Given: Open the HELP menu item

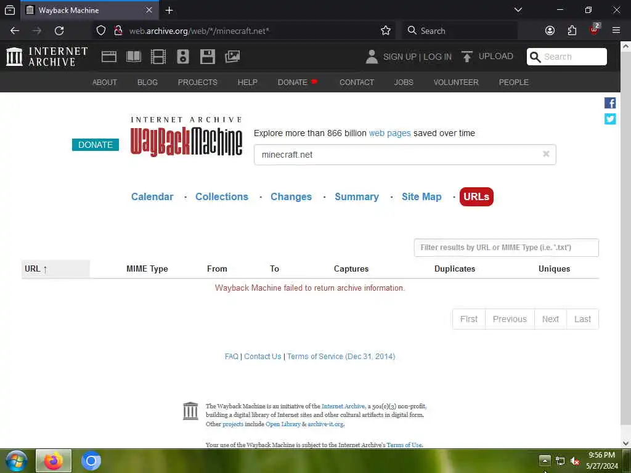Looking at the screenshot, I should coord(247,82).
